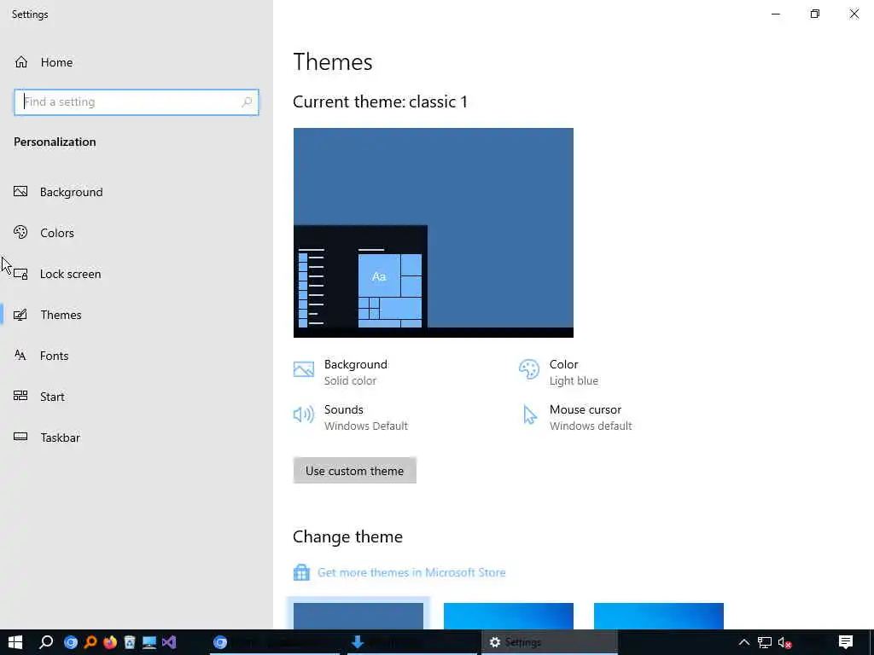Select the first solid blue theme thumbnail
The height and width of the screenshot is (655, 874).
coord(358,616)
